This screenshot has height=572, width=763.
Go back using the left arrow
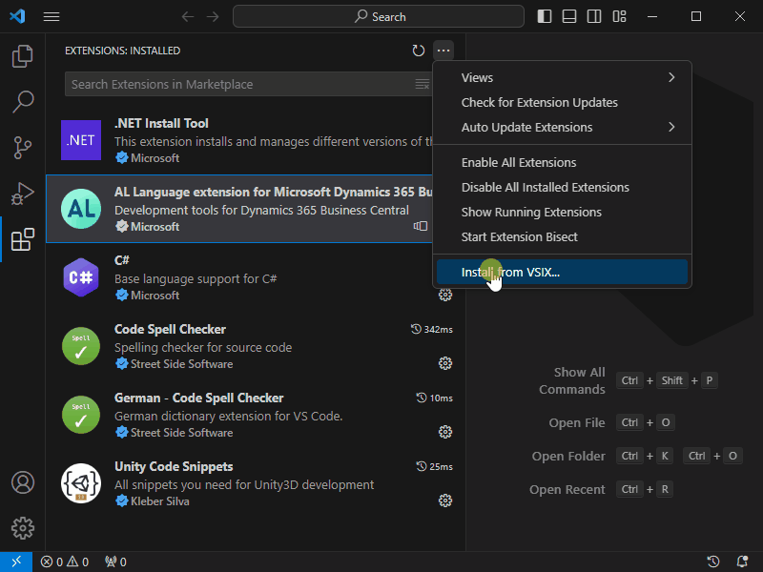click(x=188, y=16)
